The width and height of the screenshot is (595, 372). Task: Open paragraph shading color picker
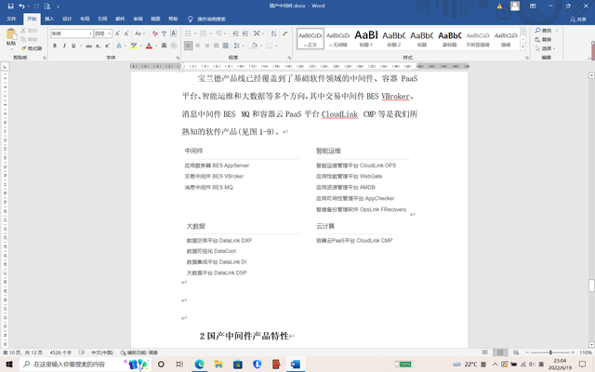[x=254, y=46]
